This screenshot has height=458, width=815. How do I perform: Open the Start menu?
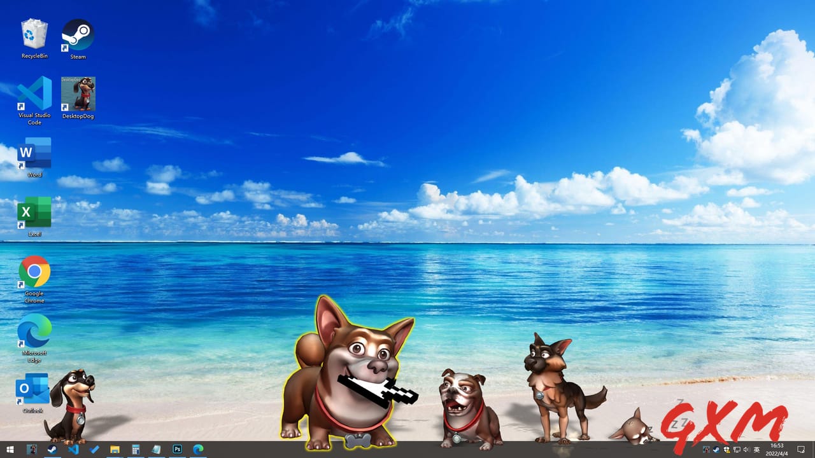[x=10, y=450]
